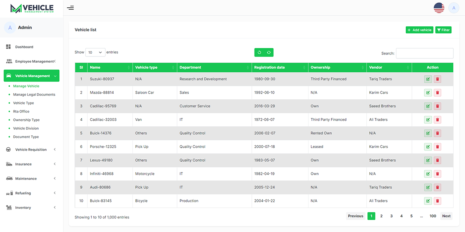Delete the Buick-83145 vehicle entry
This screenshot has width=465, height=232.
tap(437, 201)
